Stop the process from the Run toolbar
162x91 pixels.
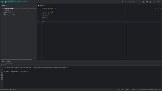4,65
